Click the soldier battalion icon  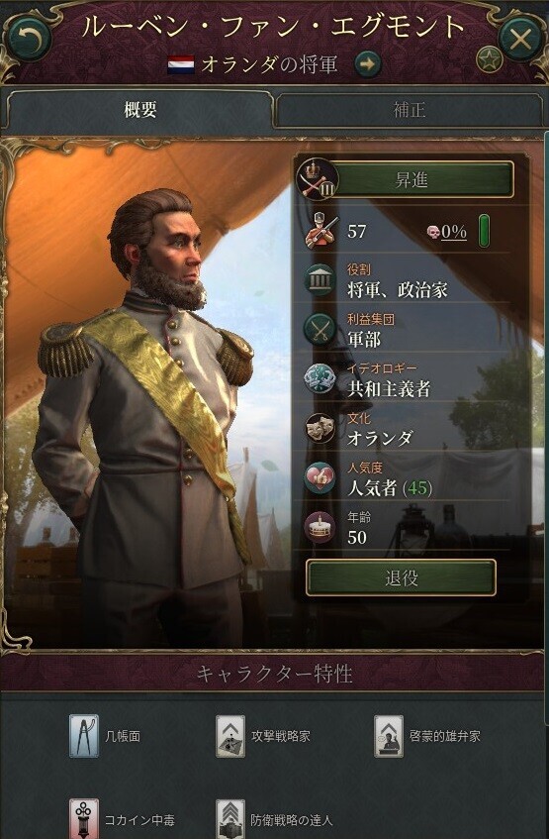pos(320,231)
